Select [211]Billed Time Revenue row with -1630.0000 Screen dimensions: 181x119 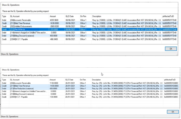point(89,23)
